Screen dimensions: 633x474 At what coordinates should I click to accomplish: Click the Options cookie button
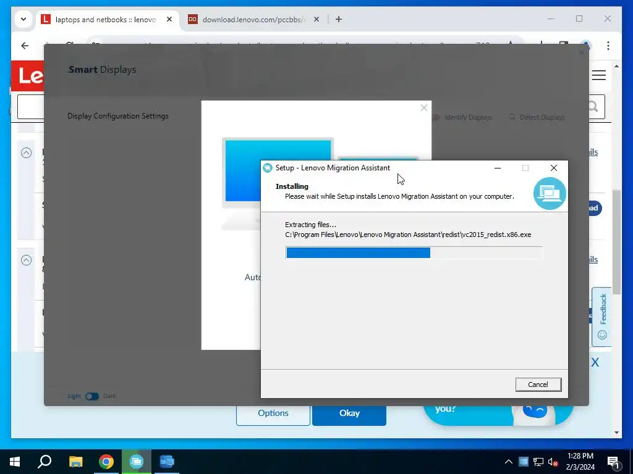click(x=273, y=414)
